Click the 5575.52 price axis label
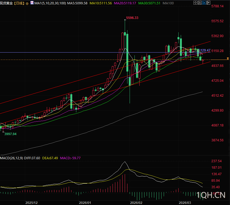 click(218, 21)
